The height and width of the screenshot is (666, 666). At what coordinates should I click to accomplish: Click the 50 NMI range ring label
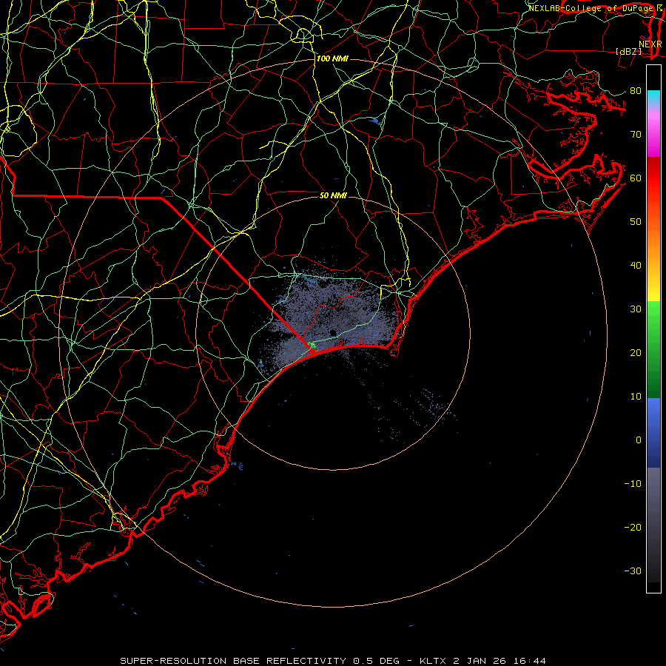[333, 195]
